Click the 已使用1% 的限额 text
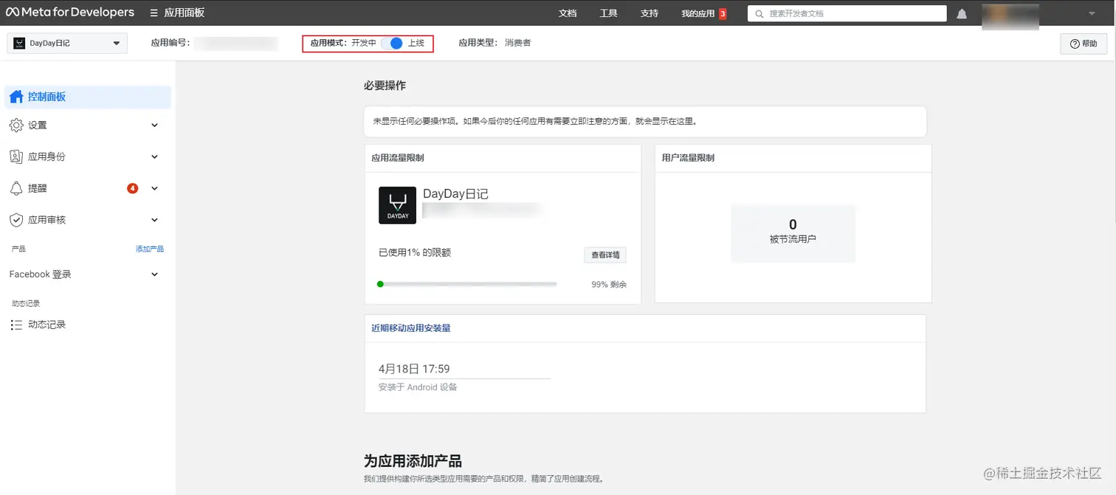This screenshot has width=1116, height=495. [x=415, y=252]
